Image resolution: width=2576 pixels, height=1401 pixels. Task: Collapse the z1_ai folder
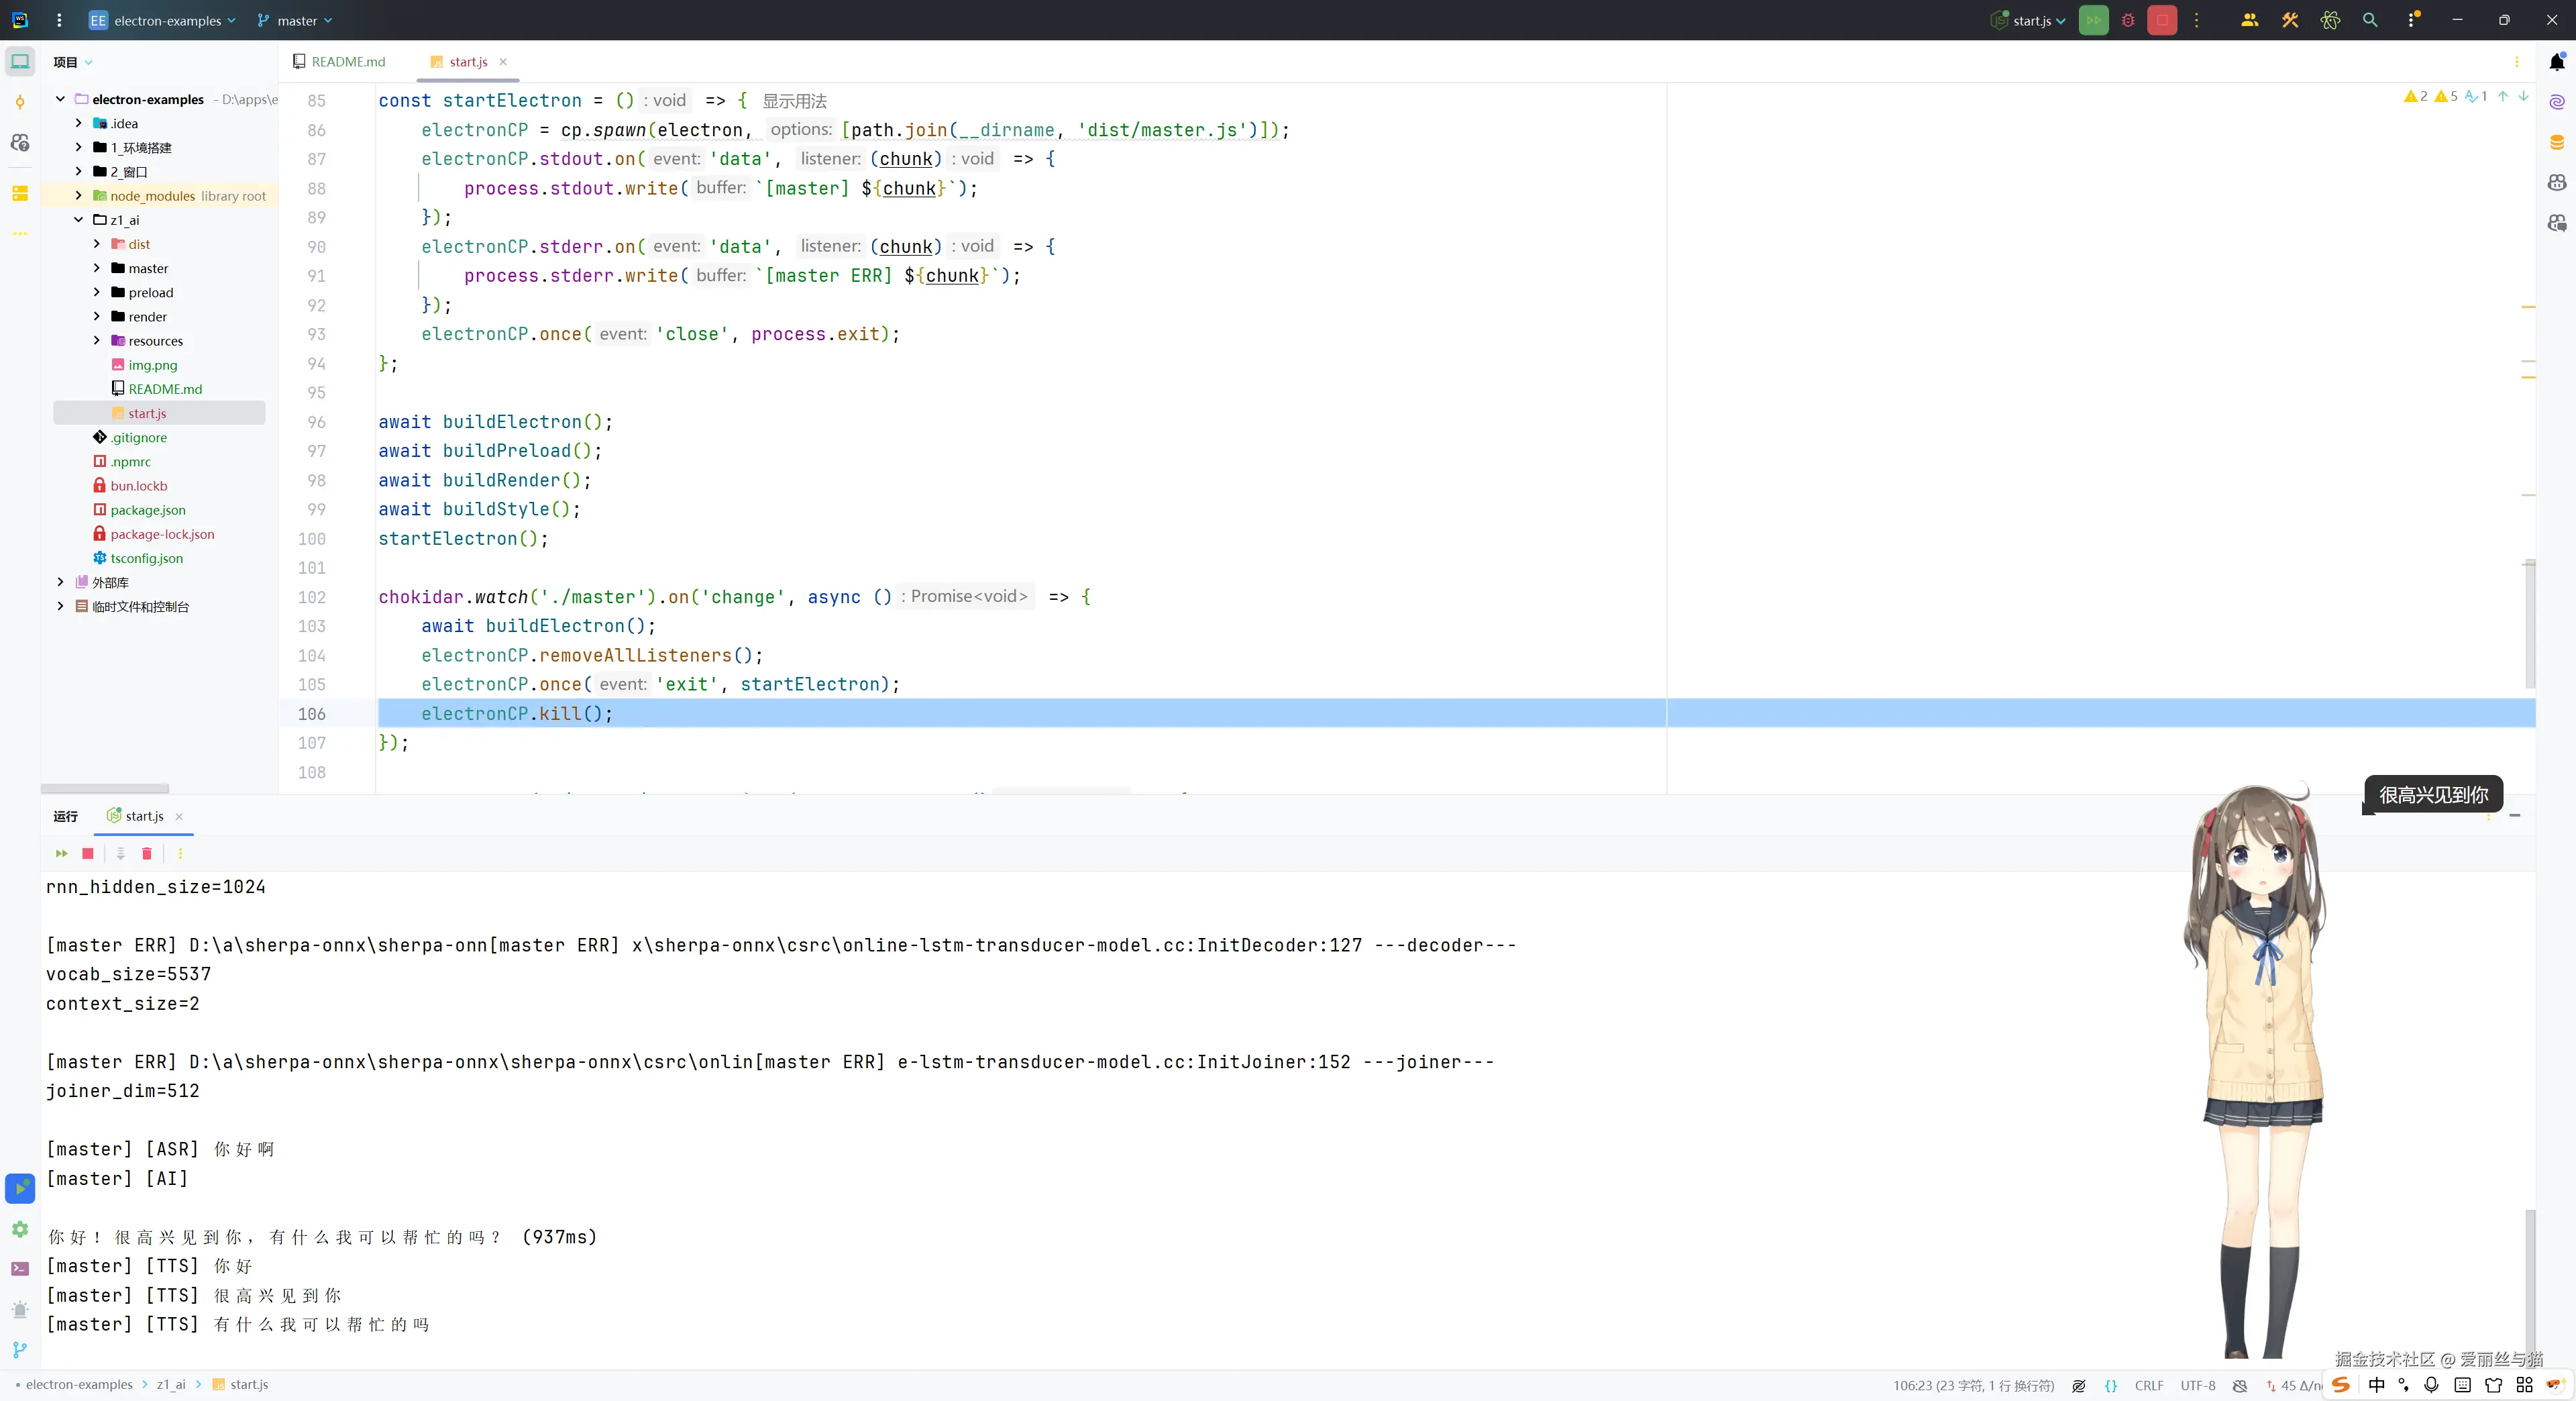point(79,220)
